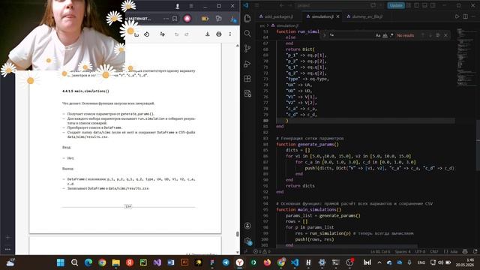Toggle Match Case in find widget
This screenshot has width=480, height=270.
coord(378,35)
